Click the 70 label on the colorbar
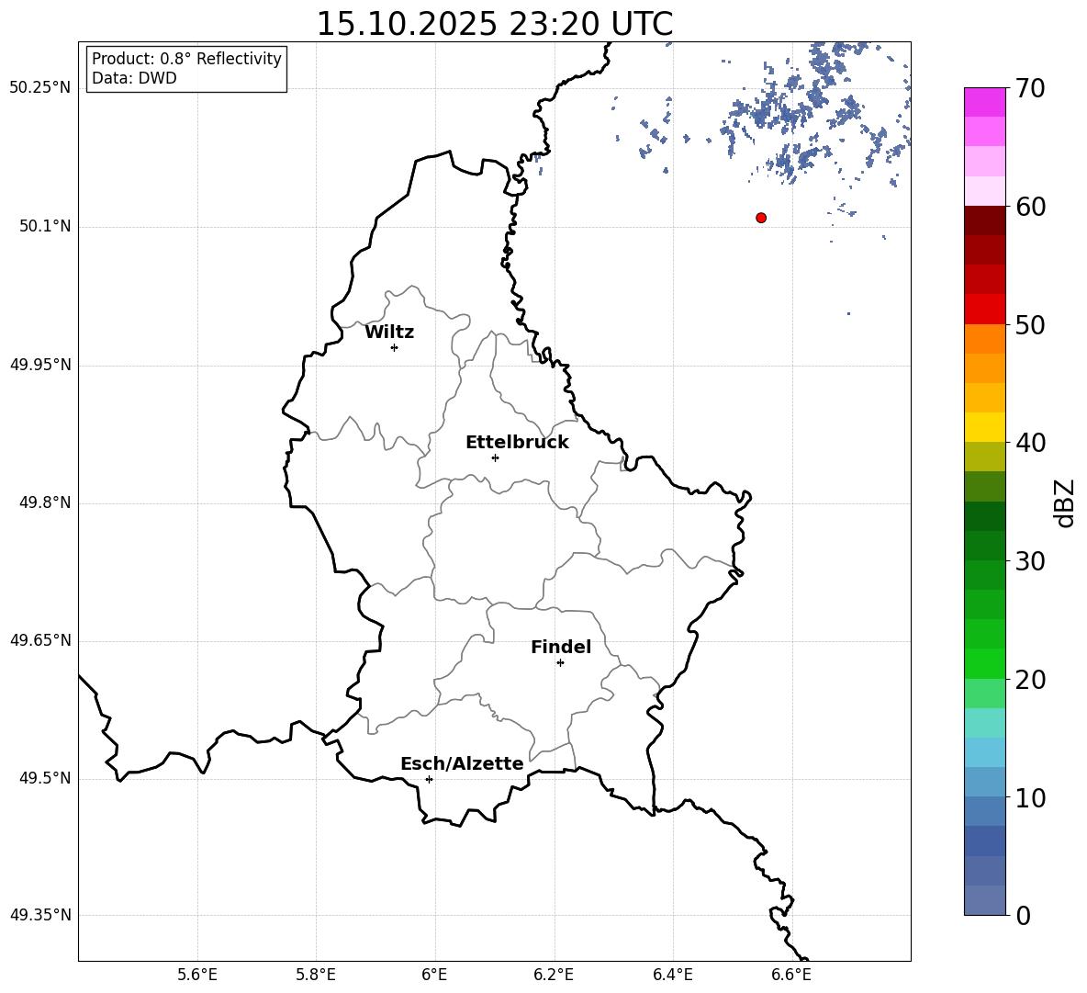Screen dimensions: 1087x993 click(1030, 88)
